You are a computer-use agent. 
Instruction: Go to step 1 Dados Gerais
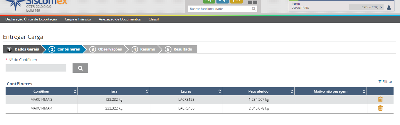pos(23,49)
